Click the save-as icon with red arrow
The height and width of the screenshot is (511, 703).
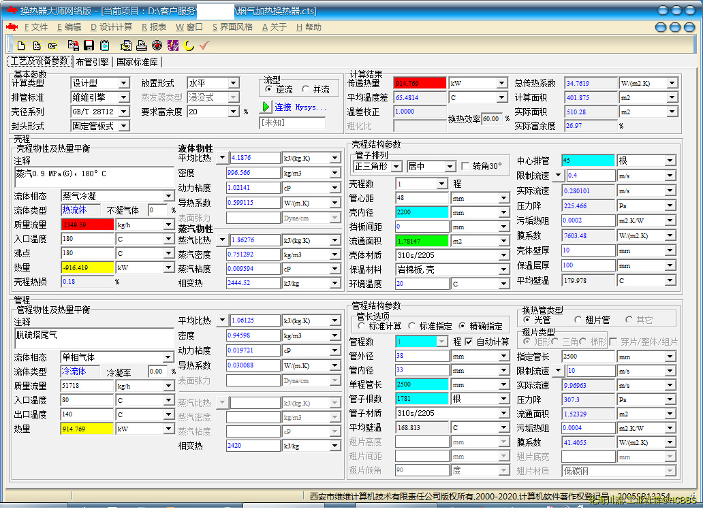point(73,45)
